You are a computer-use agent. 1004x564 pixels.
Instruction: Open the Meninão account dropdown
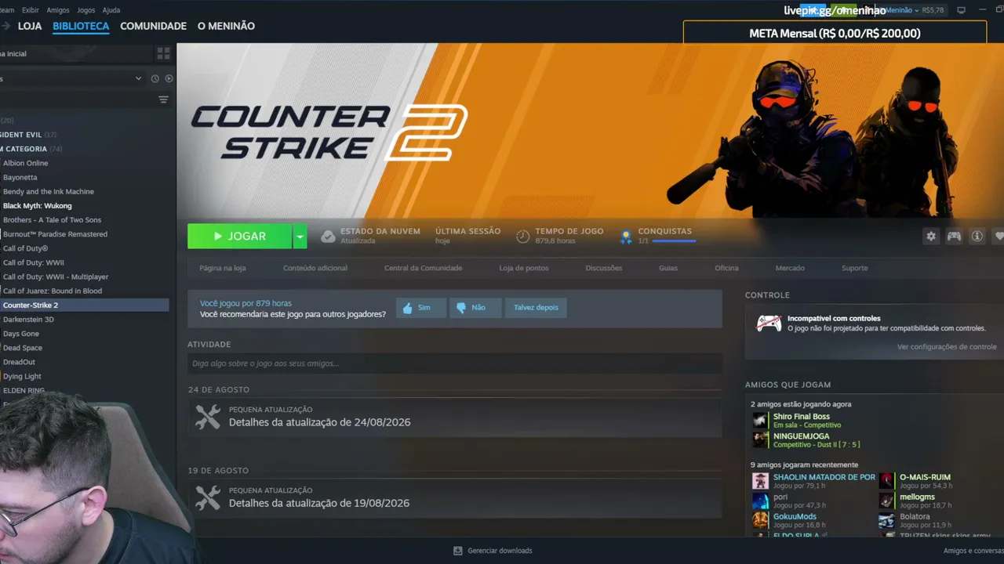pyautogui.click(x=902, y=10)
